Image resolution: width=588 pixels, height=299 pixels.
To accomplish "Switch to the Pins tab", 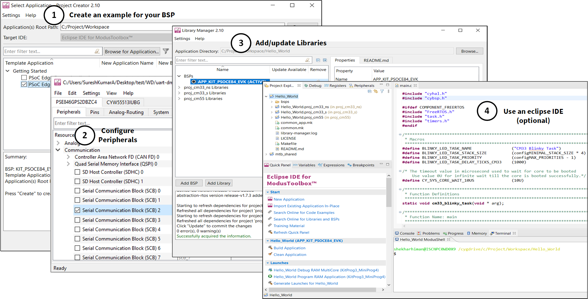I will [95, 112].
